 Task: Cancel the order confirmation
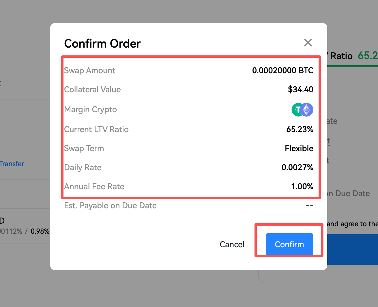click(x=232, y=244)
